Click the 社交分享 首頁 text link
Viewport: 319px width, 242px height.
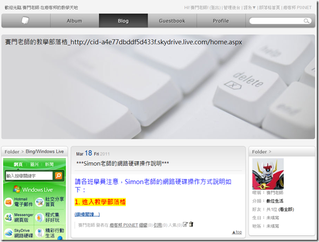coord(54,201)
